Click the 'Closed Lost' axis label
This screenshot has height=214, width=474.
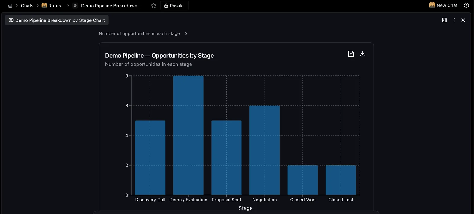point(341,200)
